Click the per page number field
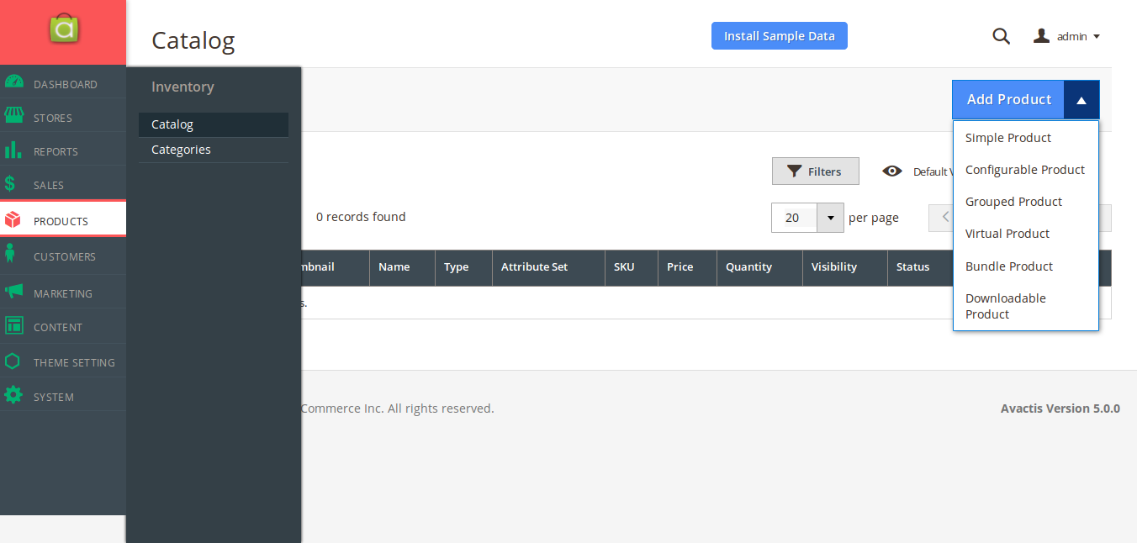Image resolution: width=1137 pixels, height=543 pixels. 794,218
